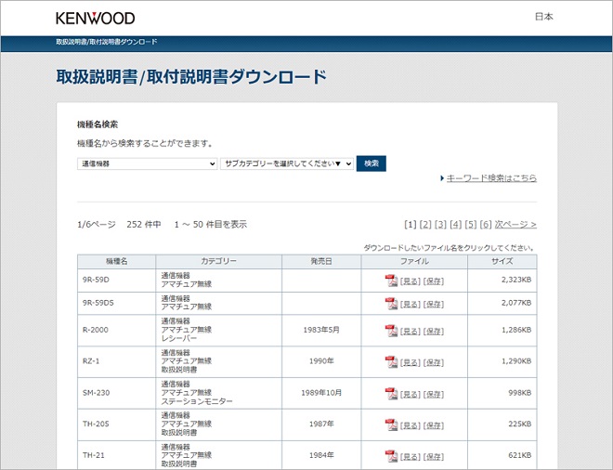Save the SM-230 manual via 保存

click(x=434, y=395)
